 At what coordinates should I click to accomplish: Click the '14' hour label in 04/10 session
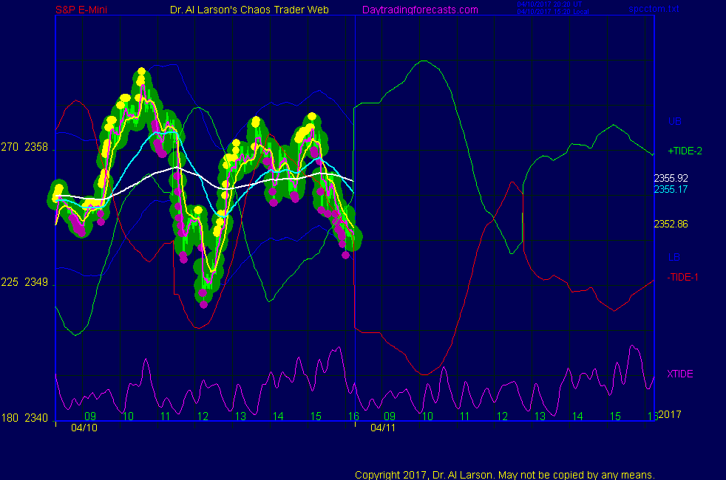click(x=278, y=416)
